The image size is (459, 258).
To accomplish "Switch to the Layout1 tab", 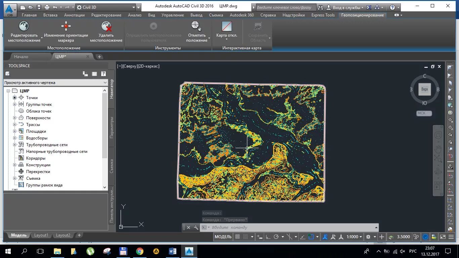I will (x=41, y=235).
